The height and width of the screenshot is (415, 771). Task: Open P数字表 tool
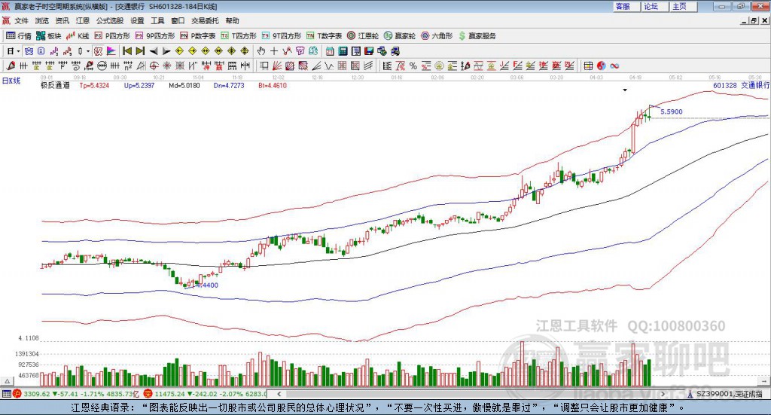coord(198,36)
